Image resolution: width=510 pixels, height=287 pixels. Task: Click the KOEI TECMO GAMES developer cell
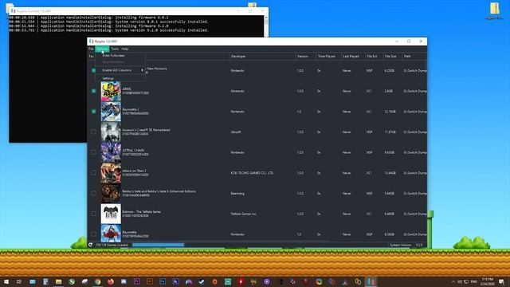point(252,173)
